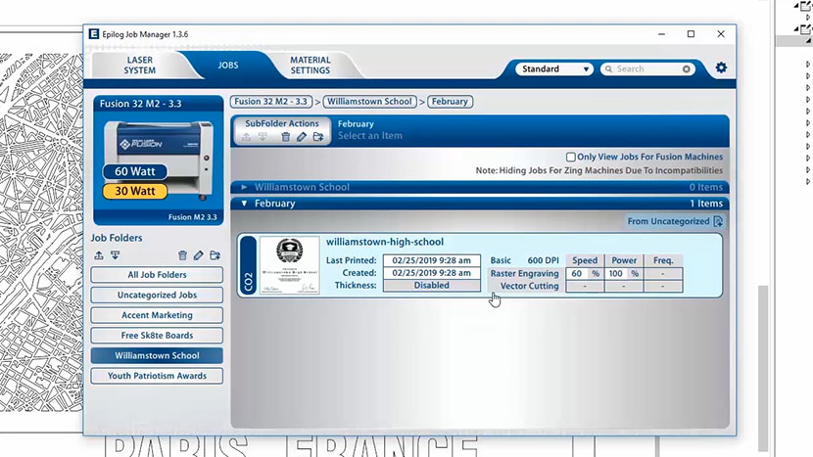Viewport: 813px width, 457px height.
Task: Click the Job Folders edit pencil icon
Action: click(x=198, y=255)
